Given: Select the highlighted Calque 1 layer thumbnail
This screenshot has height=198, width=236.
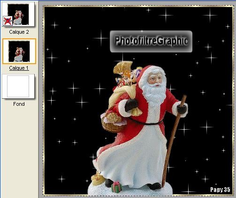Looking at the screenshot, I should (x=19, y=51).
